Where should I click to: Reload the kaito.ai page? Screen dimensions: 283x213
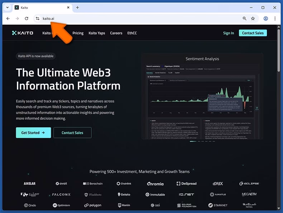point(27,19)
